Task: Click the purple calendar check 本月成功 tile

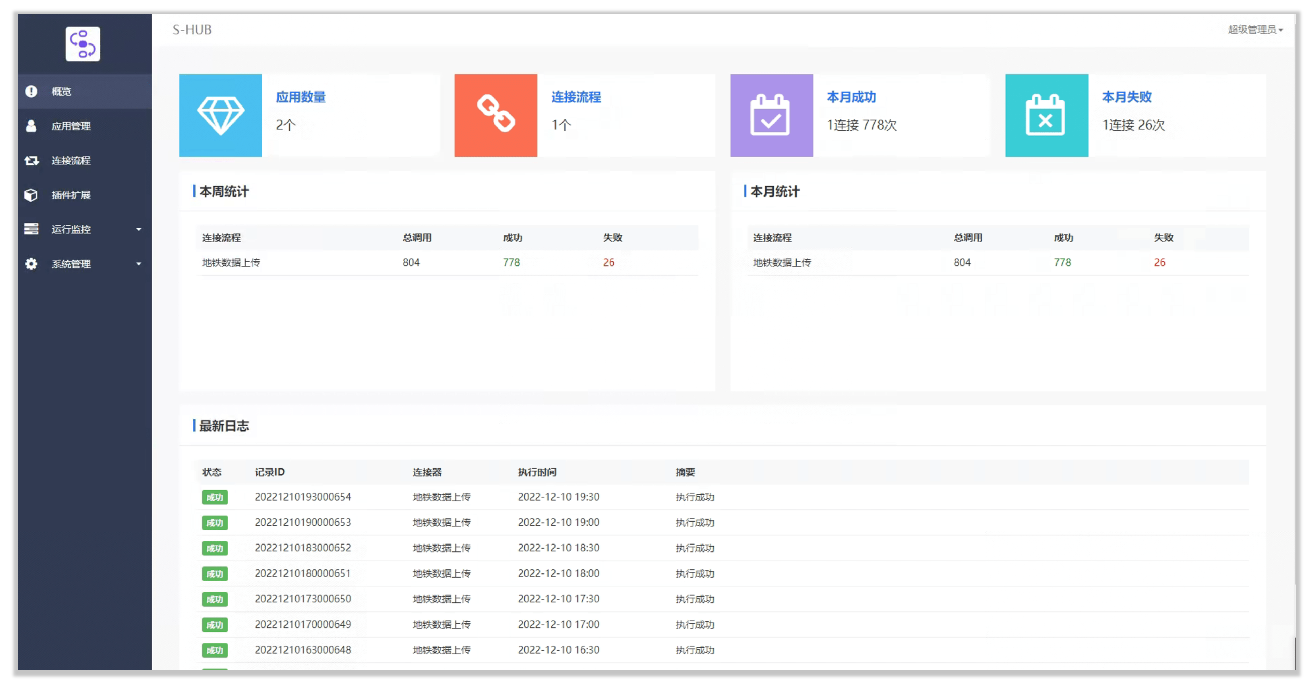Action: [x=772, y=116]
